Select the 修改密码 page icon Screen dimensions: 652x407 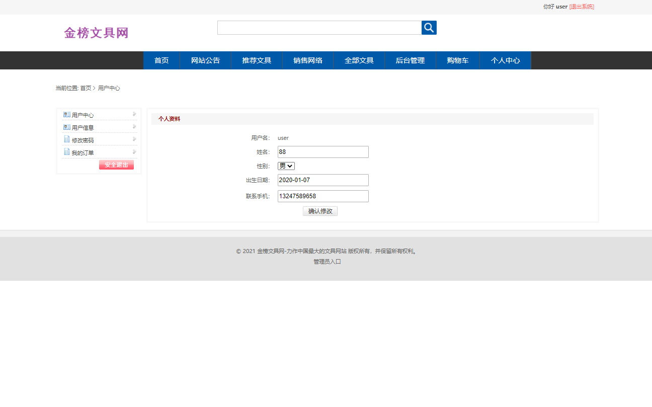(66, 139)
